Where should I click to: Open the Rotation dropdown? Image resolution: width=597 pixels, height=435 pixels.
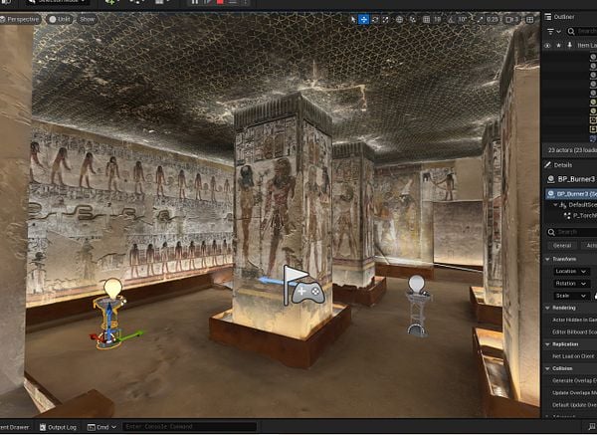click(571, 284)
